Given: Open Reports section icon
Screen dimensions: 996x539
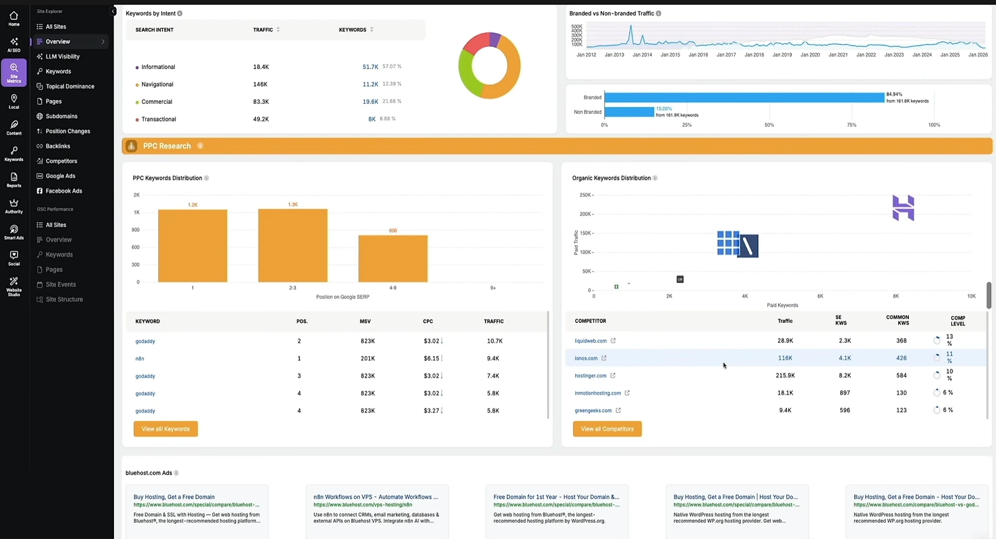Looking at the screenshot, I should coord(14,180).
